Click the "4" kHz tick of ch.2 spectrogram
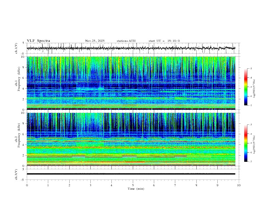Viewport: 269px width, 208px height. click(x=24, y=145)
